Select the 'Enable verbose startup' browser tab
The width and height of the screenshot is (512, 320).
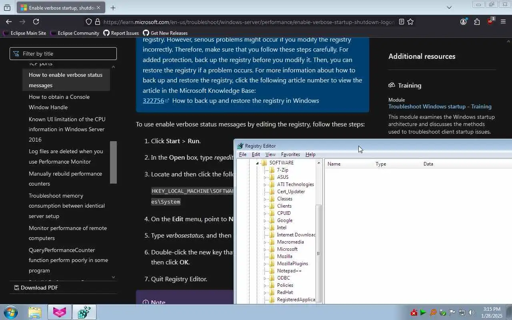point(60,8)
